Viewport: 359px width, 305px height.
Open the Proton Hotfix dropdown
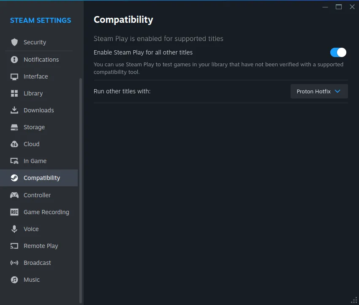point(319,91)
